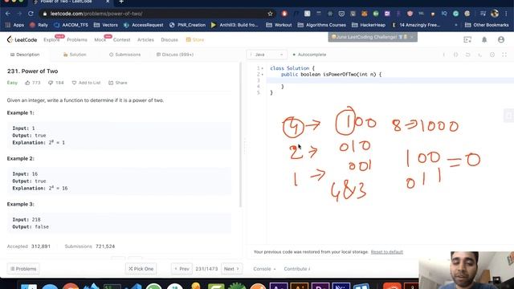Switch to the Discuss (999+) tab

click(x=175, y=55)
